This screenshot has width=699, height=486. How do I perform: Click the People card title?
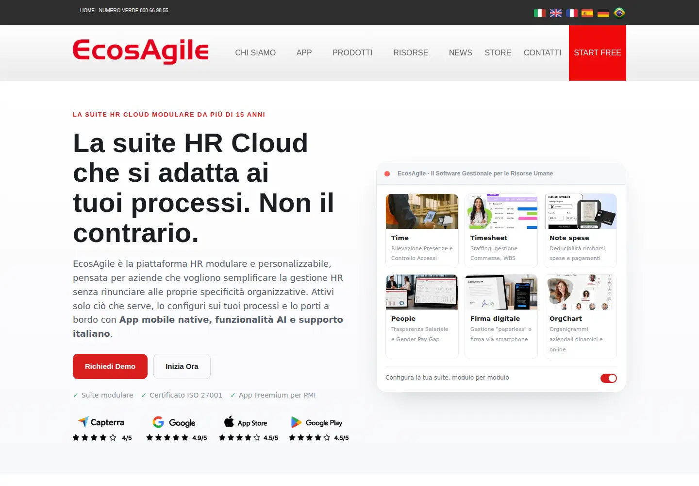pyautogui.click(x=403, y=318)
